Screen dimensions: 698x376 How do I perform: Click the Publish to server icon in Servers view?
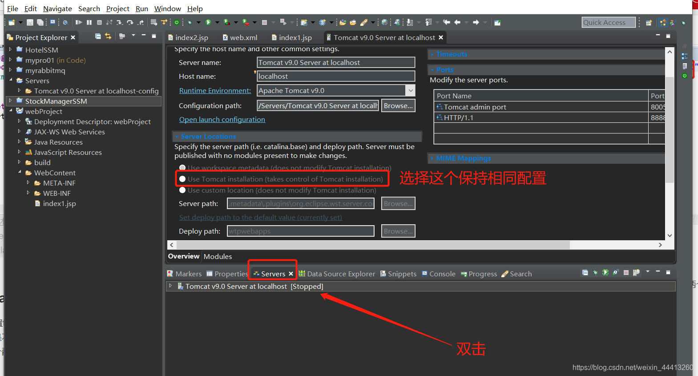pos(636,272)
